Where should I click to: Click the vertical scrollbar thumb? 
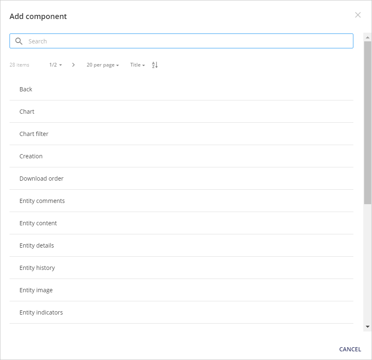[367, 122]
